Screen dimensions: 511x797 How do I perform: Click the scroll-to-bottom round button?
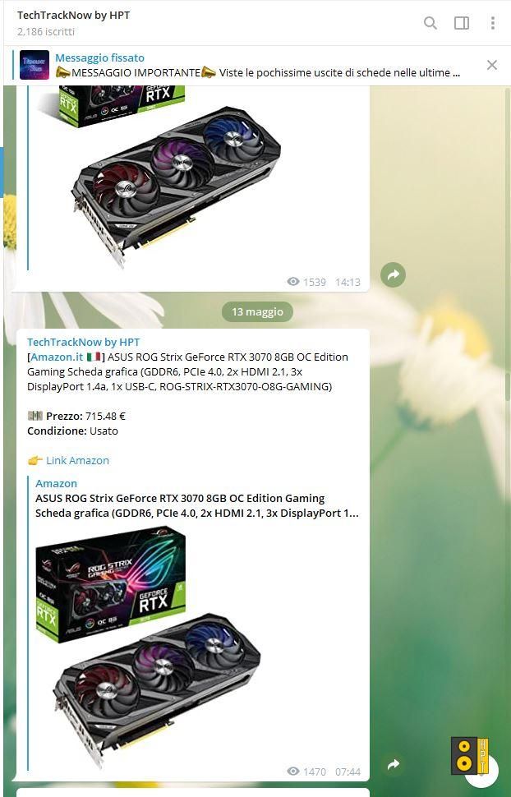point(481,770)
